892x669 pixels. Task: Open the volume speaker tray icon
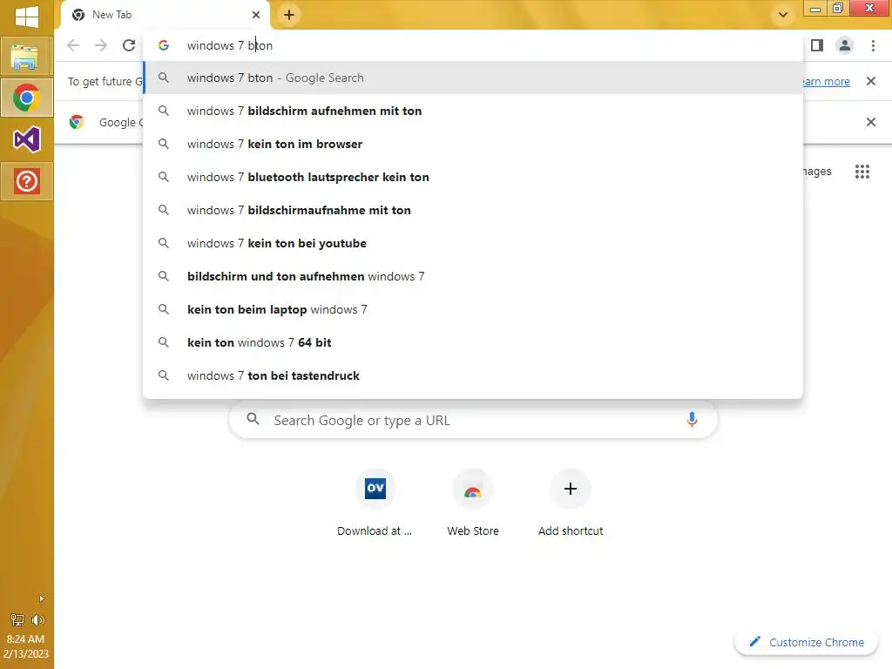37,620
